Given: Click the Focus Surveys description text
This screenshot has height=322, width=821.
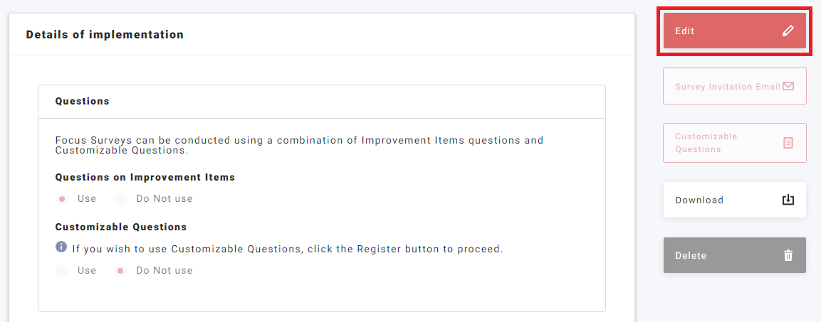Looking at the screenshot, I should [299, 145].
